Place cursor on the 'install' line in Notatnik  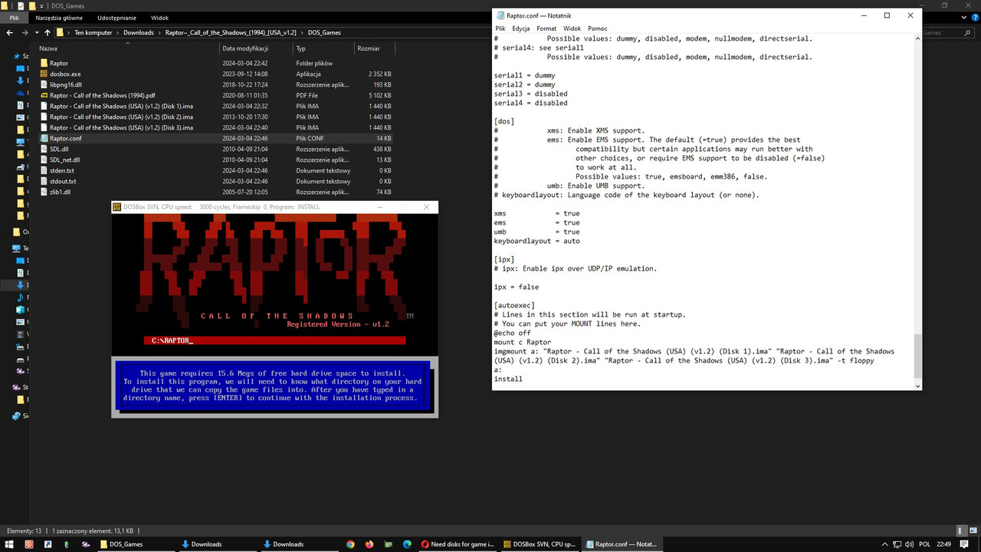(508, 379)
